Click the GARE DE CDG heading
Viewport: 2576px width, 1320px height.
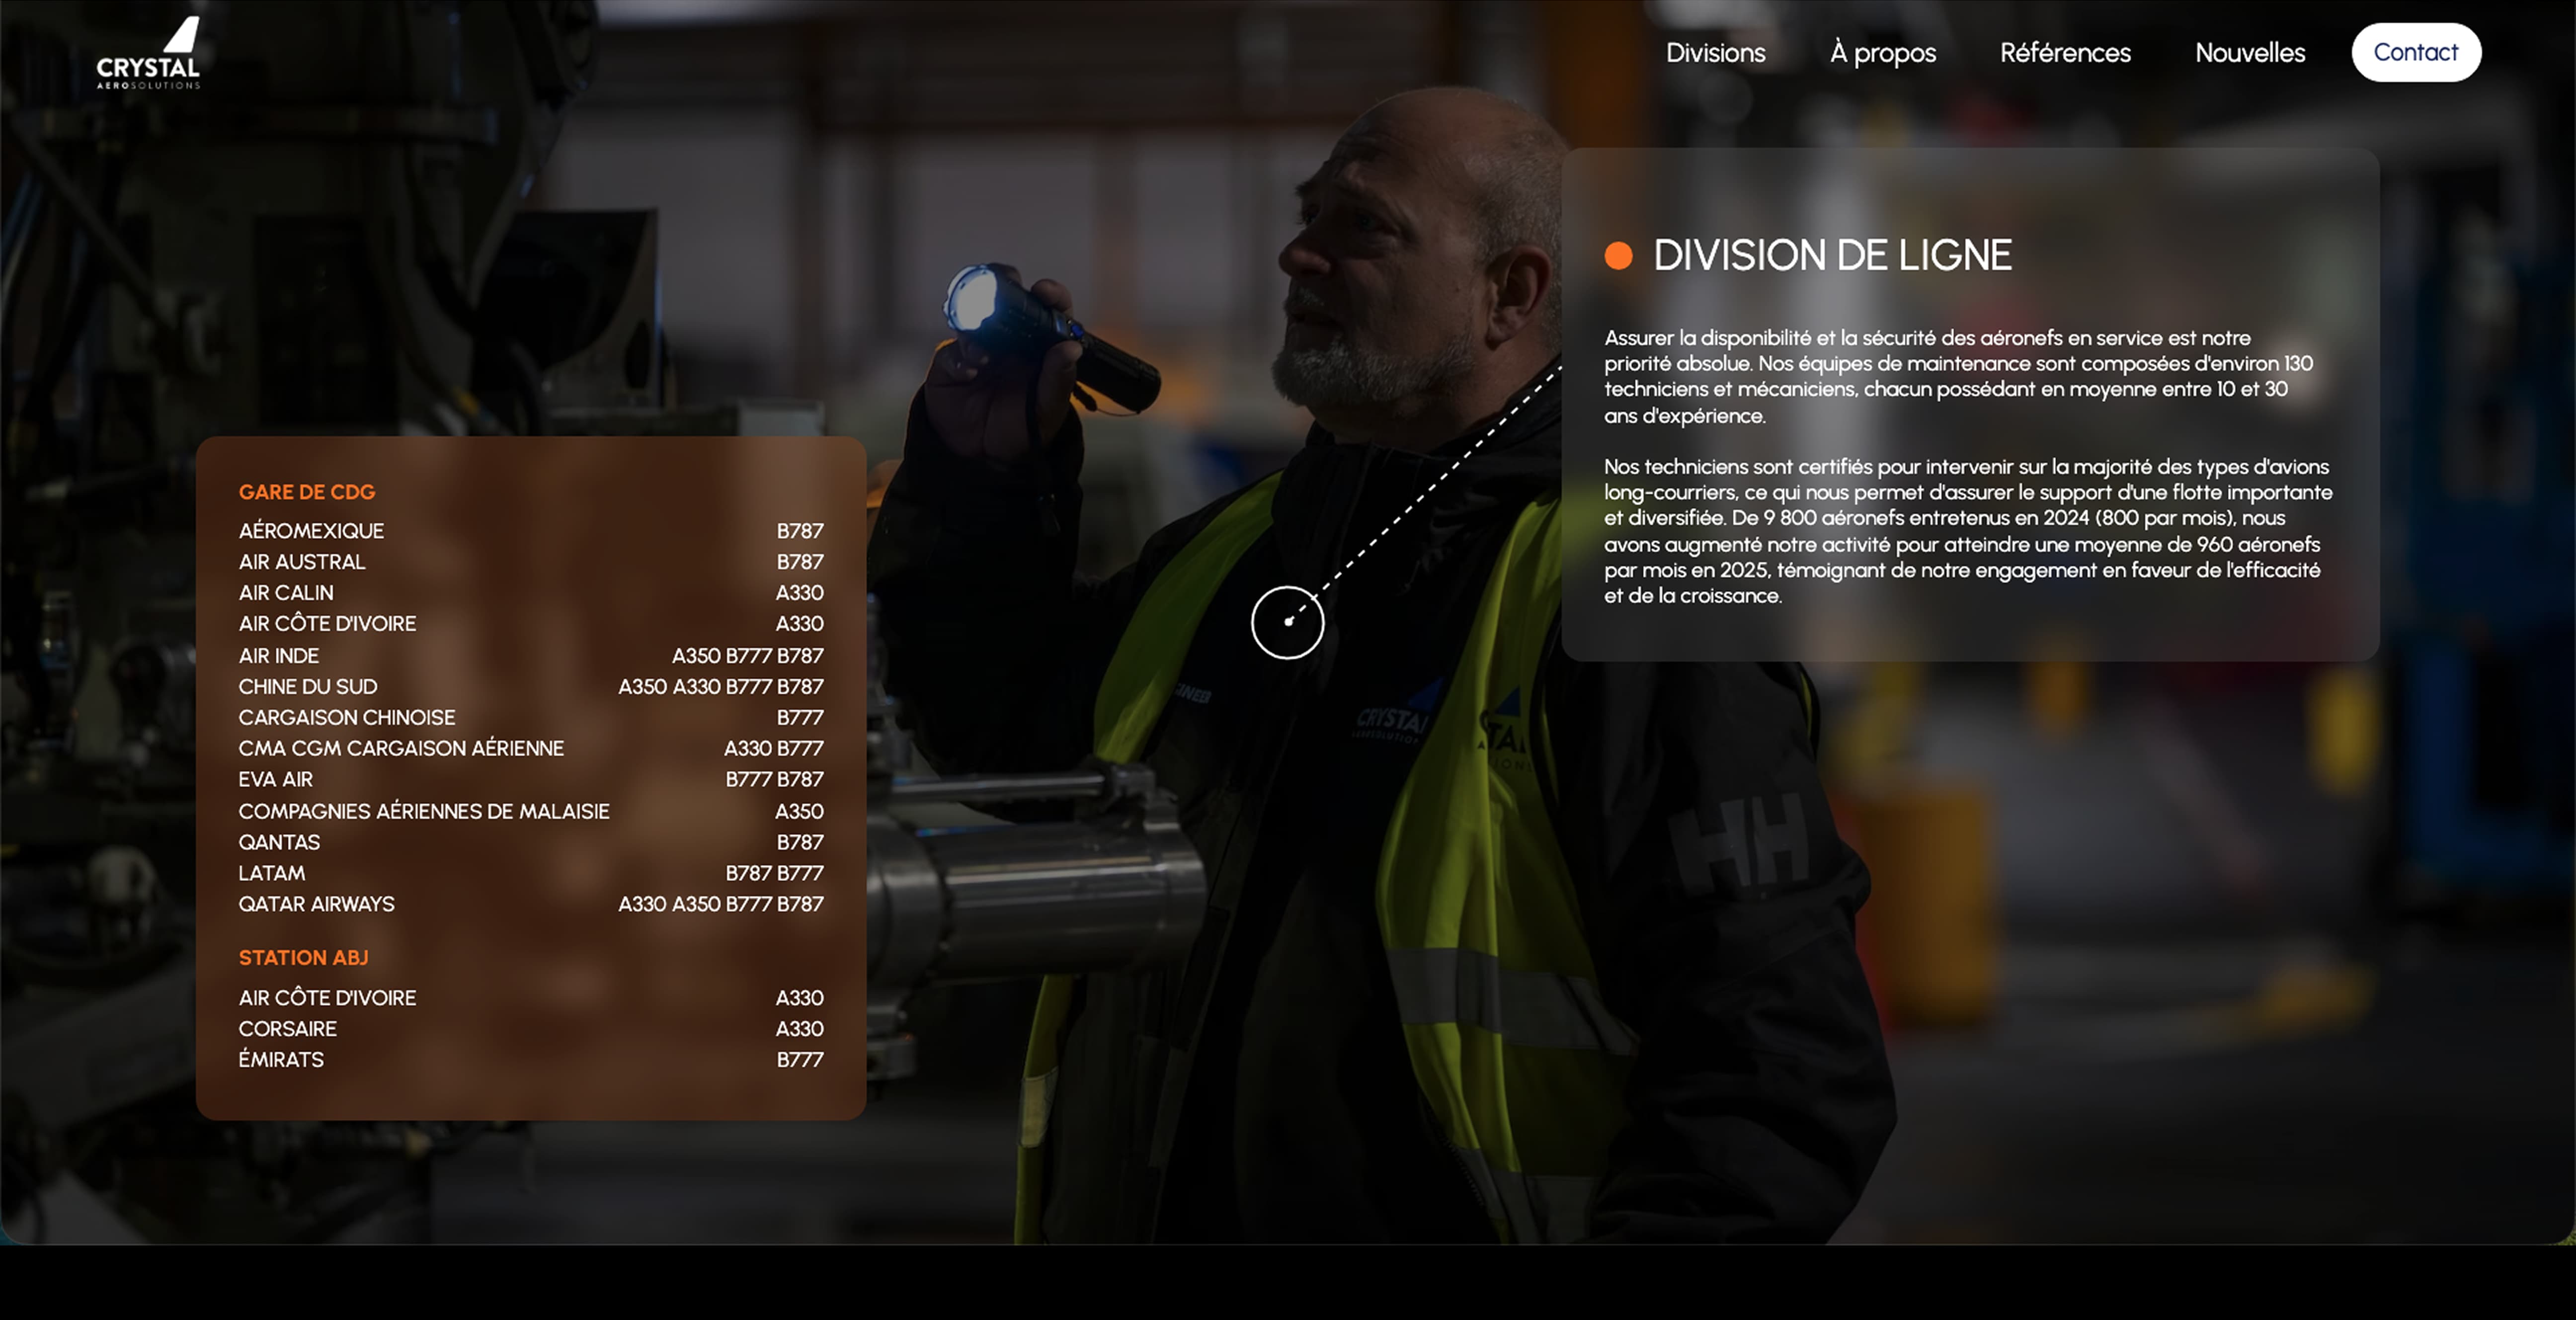307,492
